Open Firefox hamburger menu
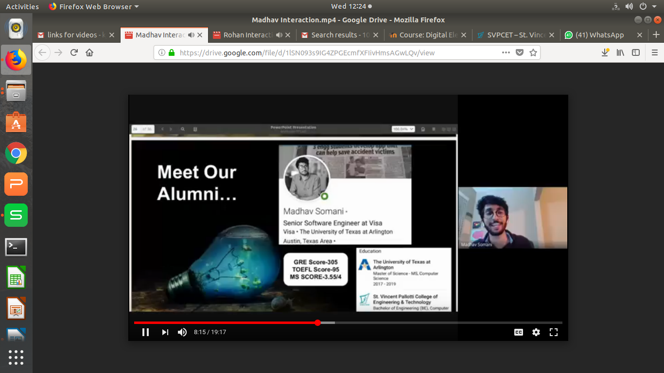Viewport: 664px width, 373px height. pos(654,52)
